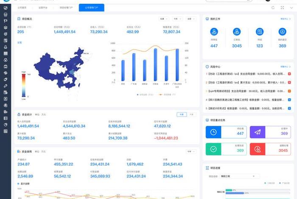Click the green progress bar for 陶阳工程
The height and width of the screenshot is (199, 297).
pyautogui.click(x=229, y=190)
